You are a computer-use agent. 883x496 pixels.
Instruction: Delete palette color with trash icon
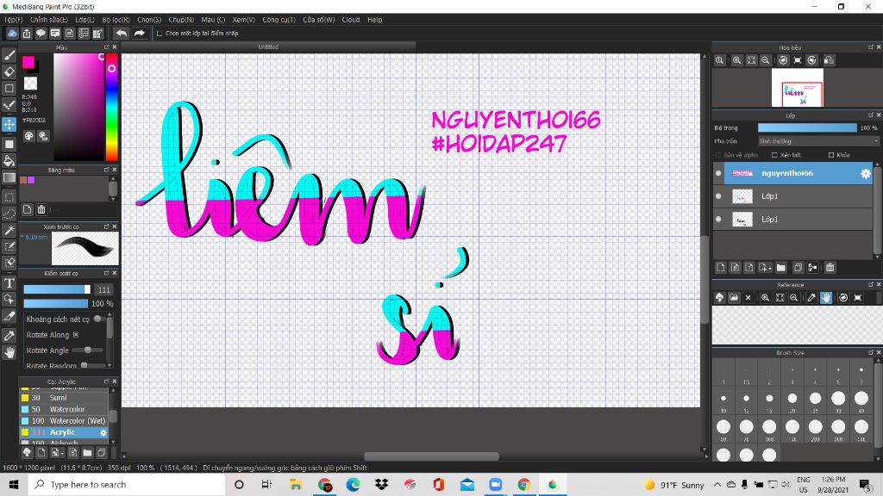pyautogui.click(x=41, y=209)
